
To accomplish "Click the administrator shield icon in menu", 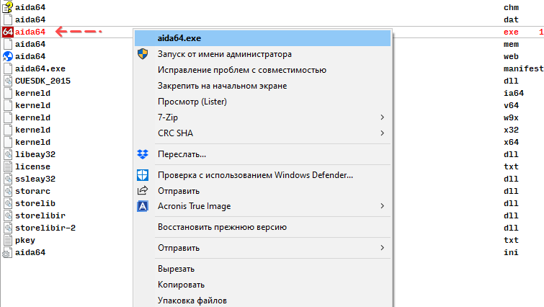I will point(143,54).
